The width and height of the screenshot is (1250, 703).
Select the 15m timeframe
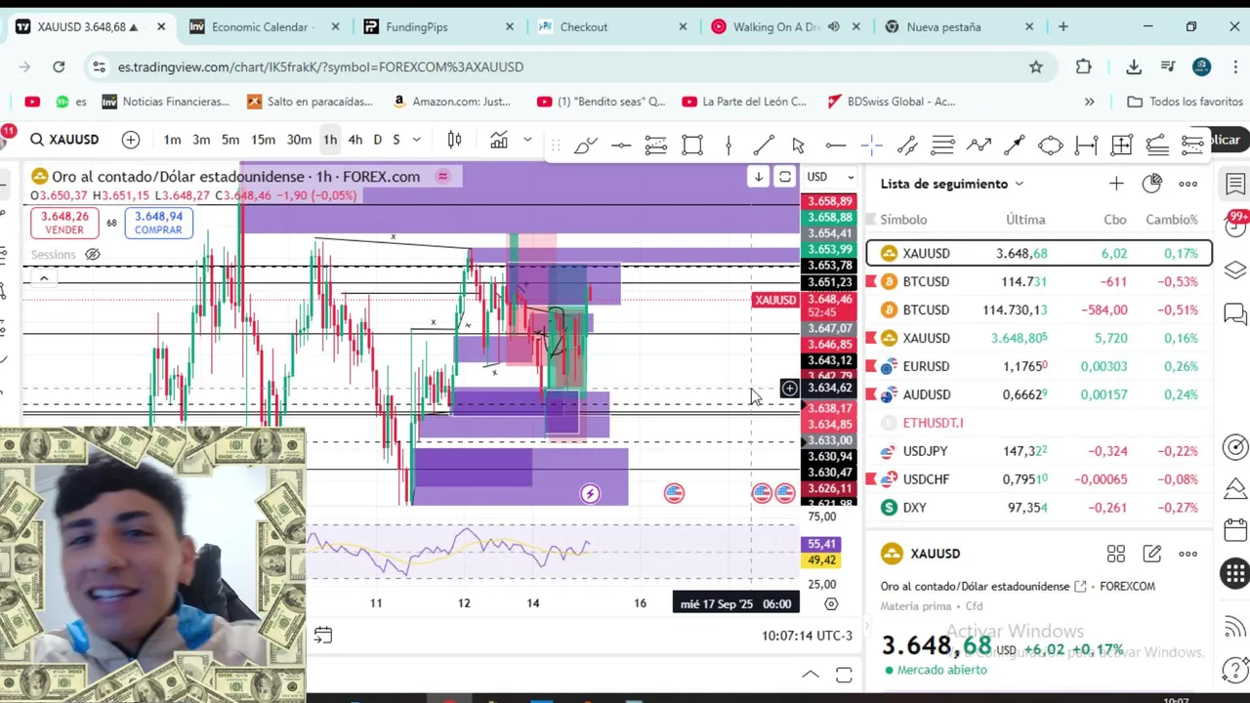coord(263,140)
